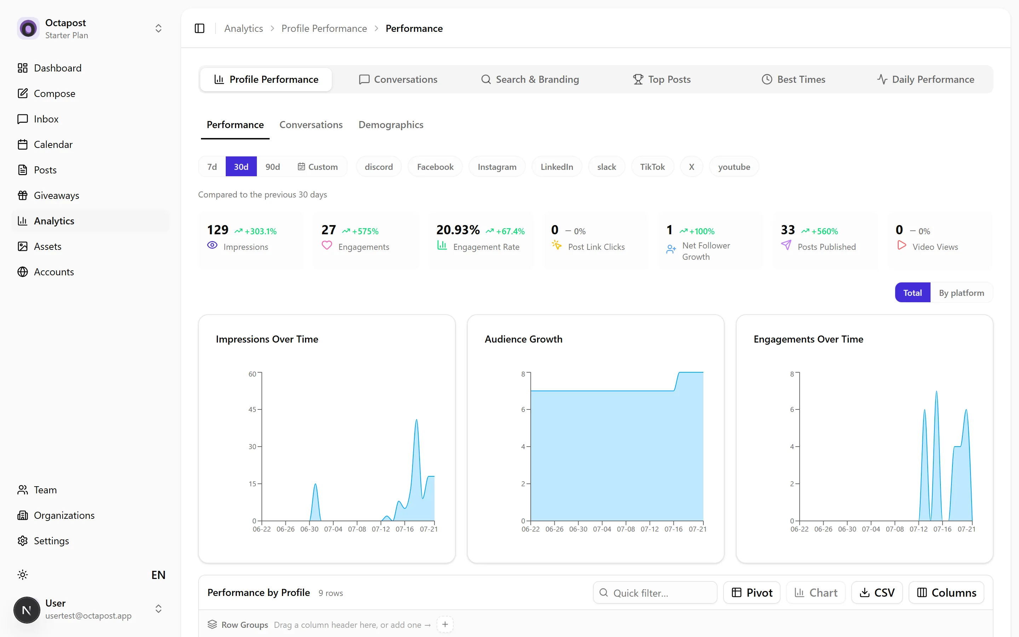Open the Compose page

point(91,93)
